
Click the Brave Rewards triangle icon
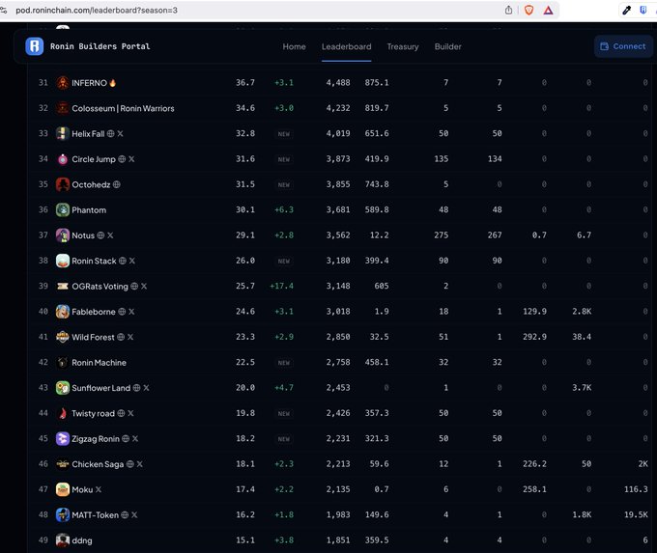tap(548, 11)
